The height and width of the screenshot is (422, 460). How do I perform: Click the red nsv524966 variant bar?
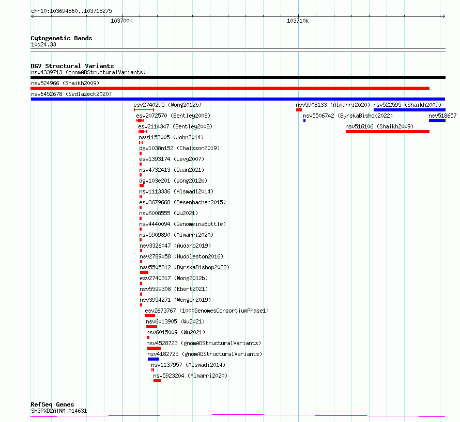pos(230,88)
